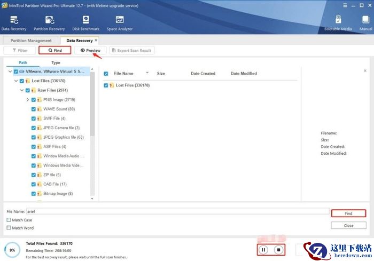Viewport: 374px width, 261px height.
Task: Open the Data Recovery tool
Action: [x=14, y=23]
